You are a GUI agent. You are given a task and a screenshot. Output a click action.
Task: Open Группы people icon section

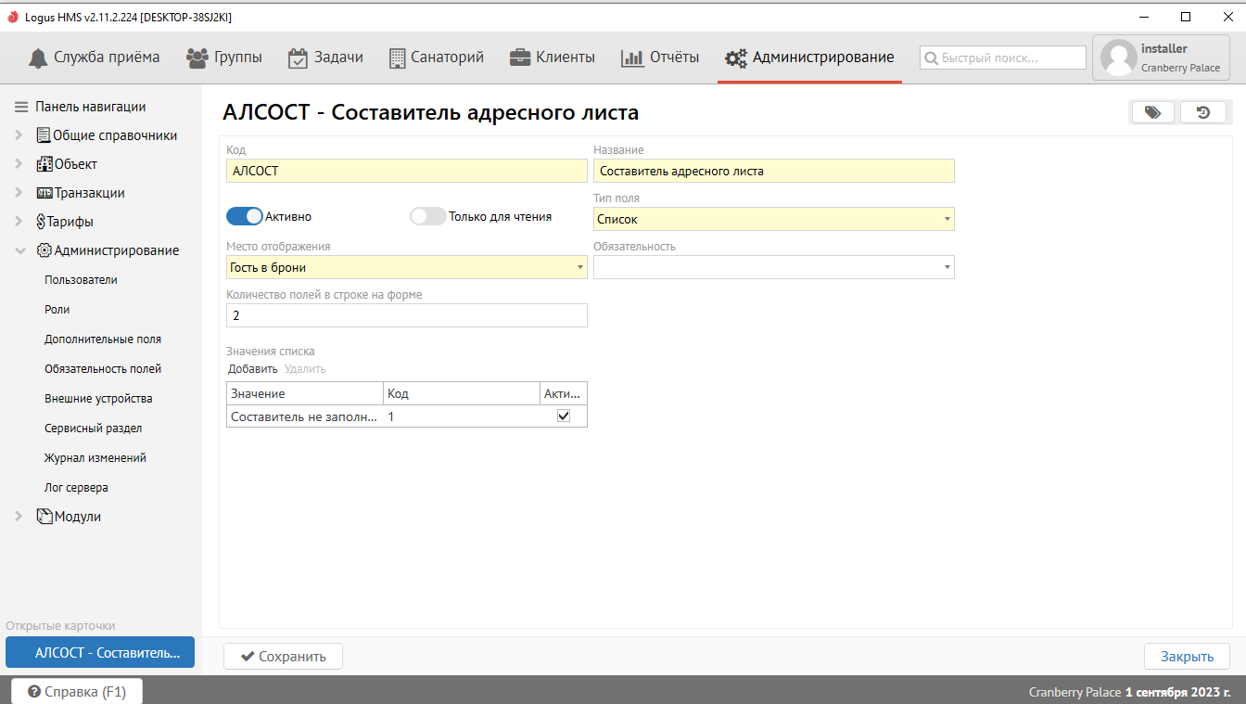pos(197,58)
